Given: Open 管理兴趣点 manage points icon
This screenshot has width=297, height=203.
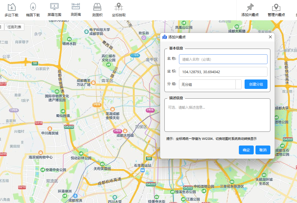Looking at the screenshot, I should click(276, 7).
